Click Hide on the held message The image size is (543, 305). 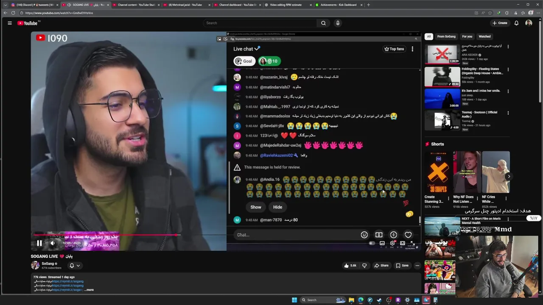277,207
